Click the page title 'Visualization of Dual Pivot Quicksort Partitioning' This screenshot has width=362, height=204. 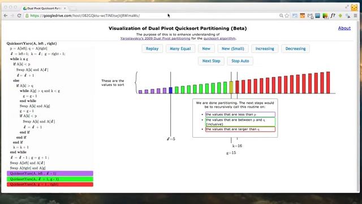[178, 28]
